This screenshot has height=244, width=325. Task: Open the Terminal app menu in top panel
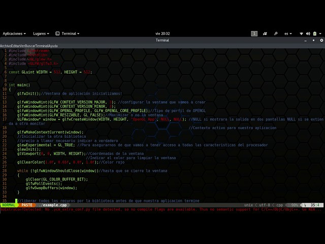71,34
